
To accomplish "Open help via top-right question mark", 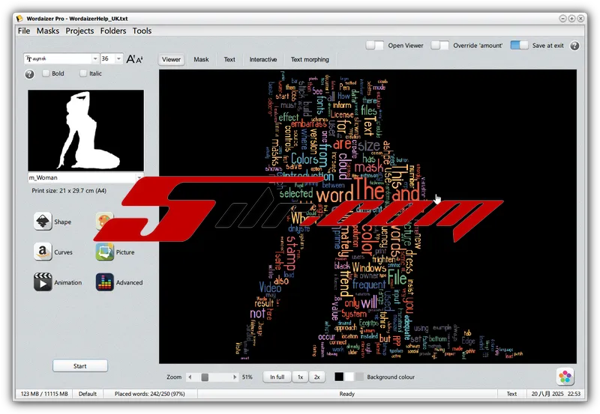I will (x=574, y=46).
